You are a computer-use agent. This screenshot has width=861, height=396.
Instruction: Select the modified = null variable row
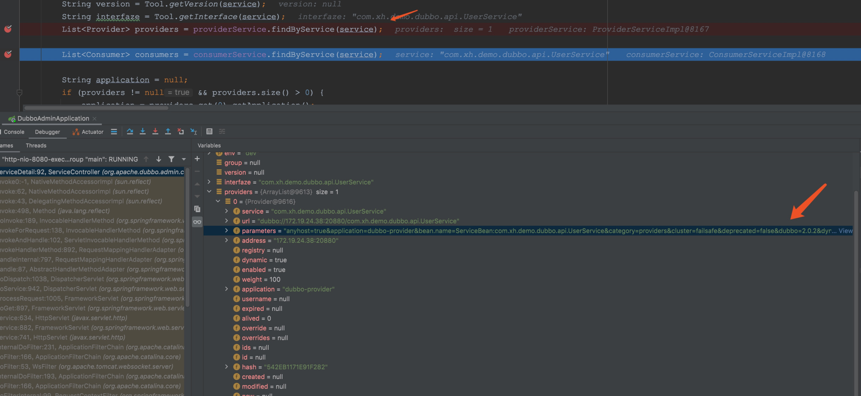(x=528, y=387)
